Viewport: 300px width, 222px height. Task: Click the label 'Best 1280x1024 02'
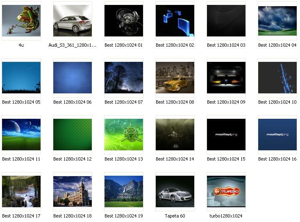[x=175, y=45]
